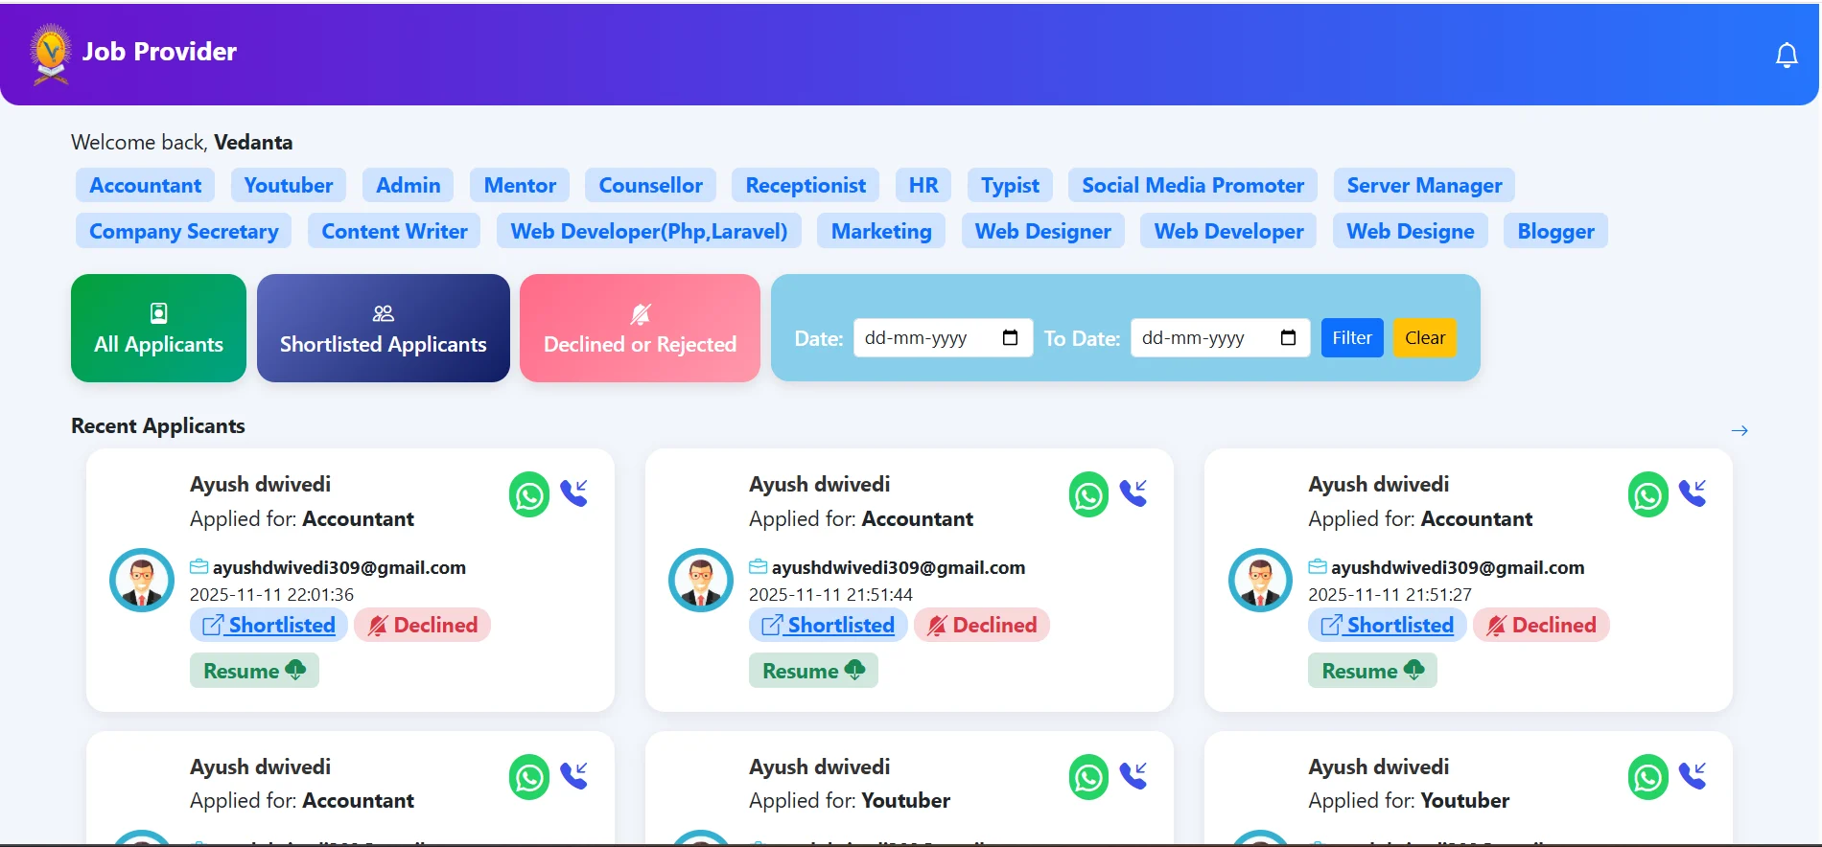Download resume of applicant dated 21:51:44

813,671
